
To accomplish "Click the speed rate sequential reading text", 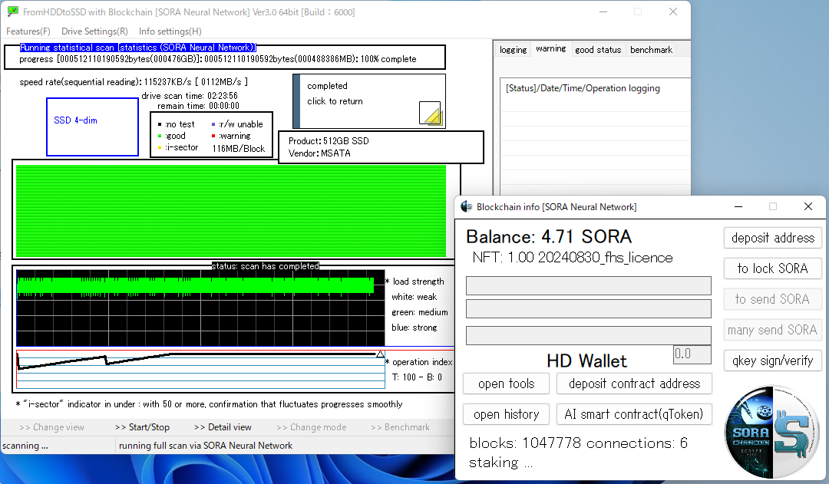I will tap(134, 82).
